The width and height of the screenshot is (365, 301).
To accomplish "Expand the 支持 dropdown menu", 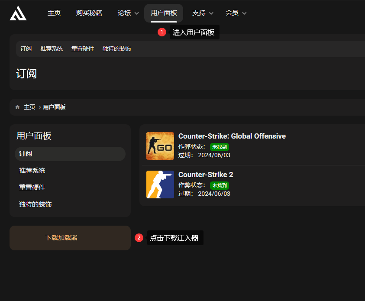I will coord(203,13).
